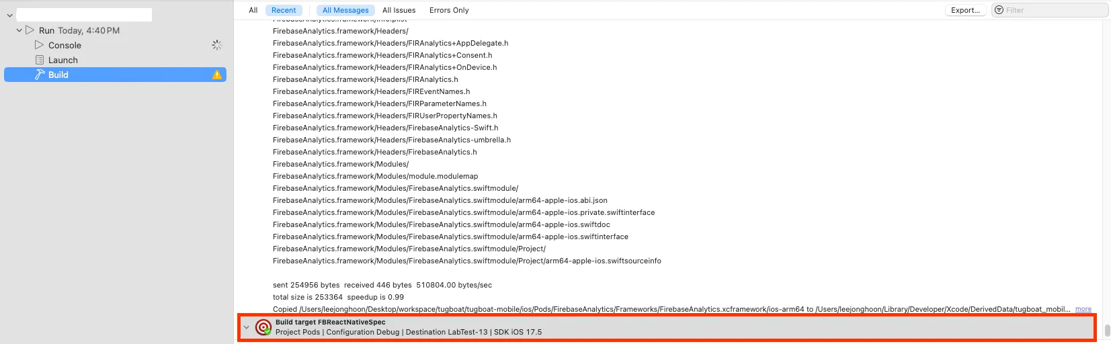The width and height of the screenshot is (1111, 344).
Task: Select the All Messages filter
Action: click(x=345, y=10)
